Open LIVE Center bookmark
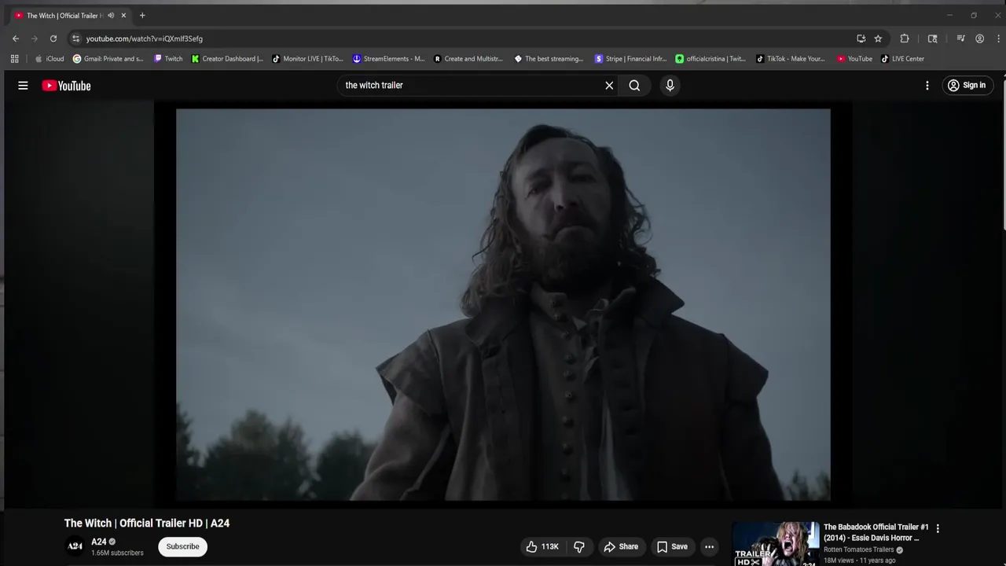 click(x=902, y=59)
